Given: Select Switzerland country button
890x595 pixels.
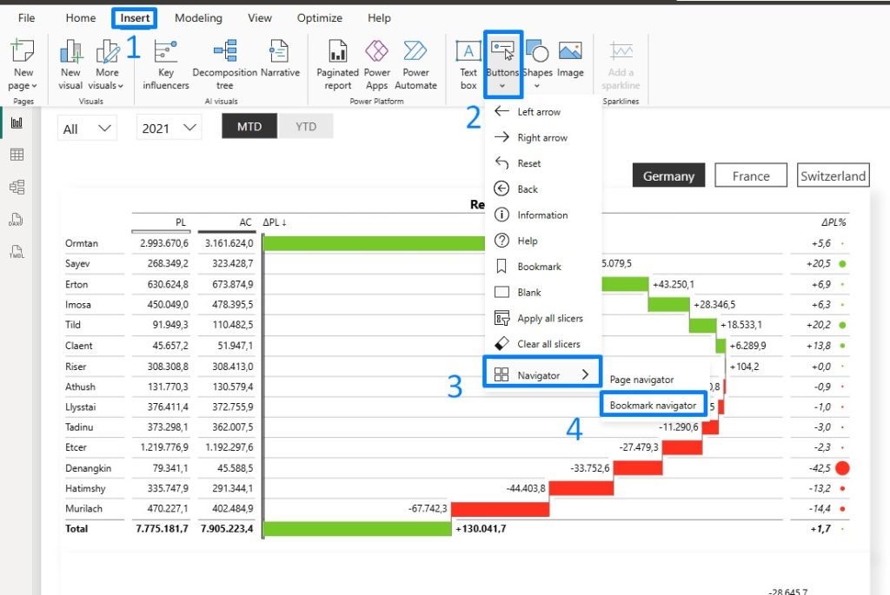Looking at the screenshot, I should tap(833, 175).
